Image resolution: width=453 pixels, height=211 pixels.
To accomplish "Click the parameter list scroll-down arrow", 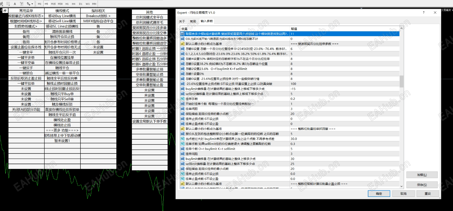I will (x=401, y=186).
